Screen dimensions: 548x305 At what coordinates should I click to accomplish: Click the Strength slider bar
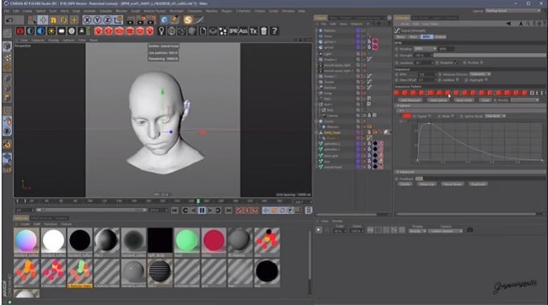click(490, 56)
